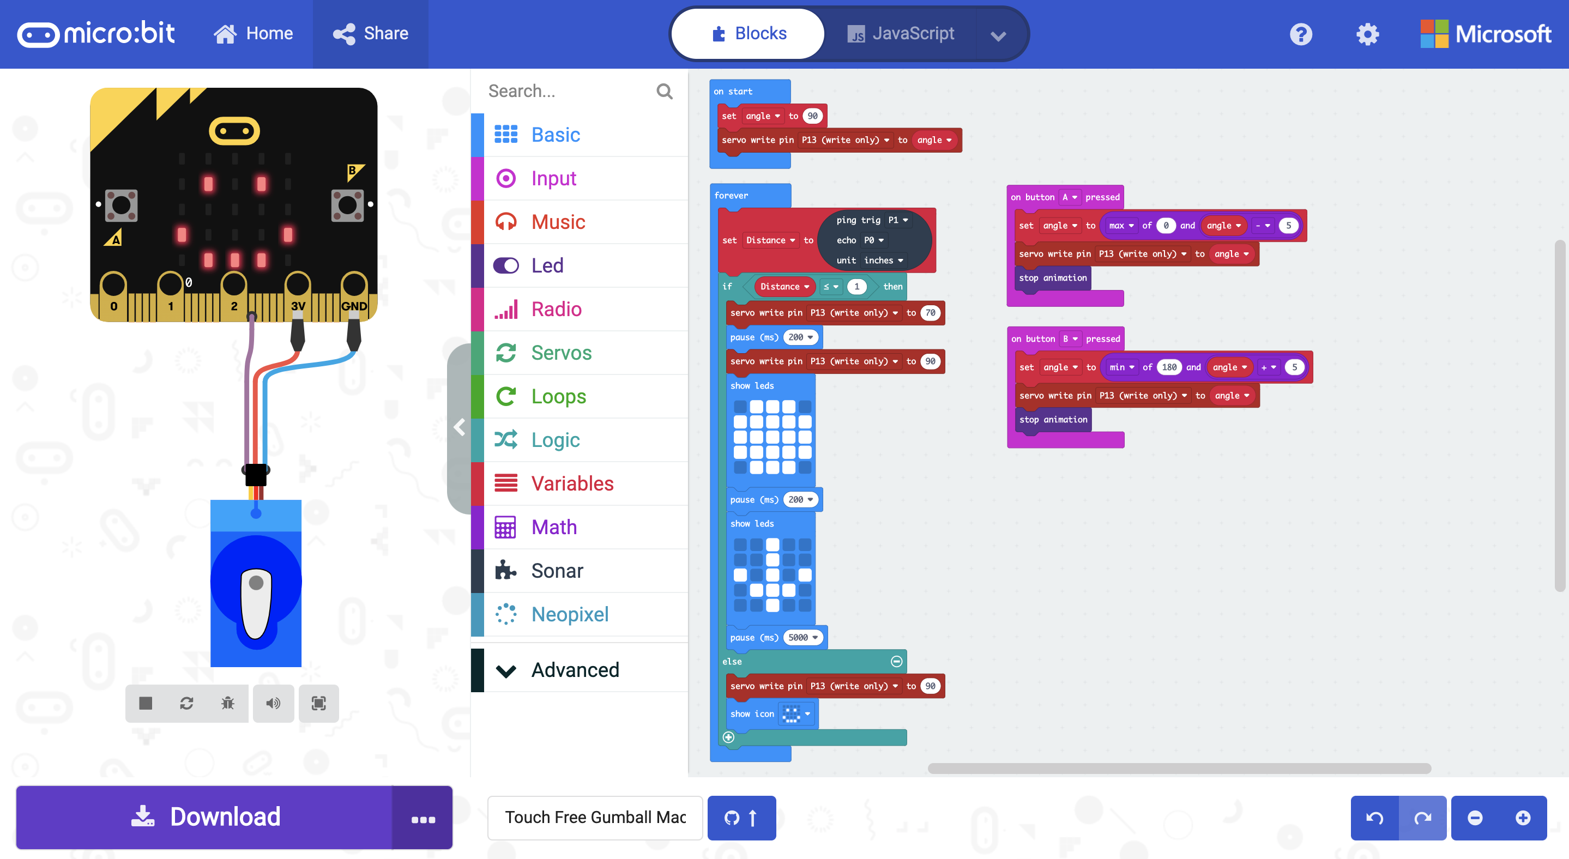Click the LED block category icon
The width and height of the screenshot is (1569, 859).
(x=506, y=264)
